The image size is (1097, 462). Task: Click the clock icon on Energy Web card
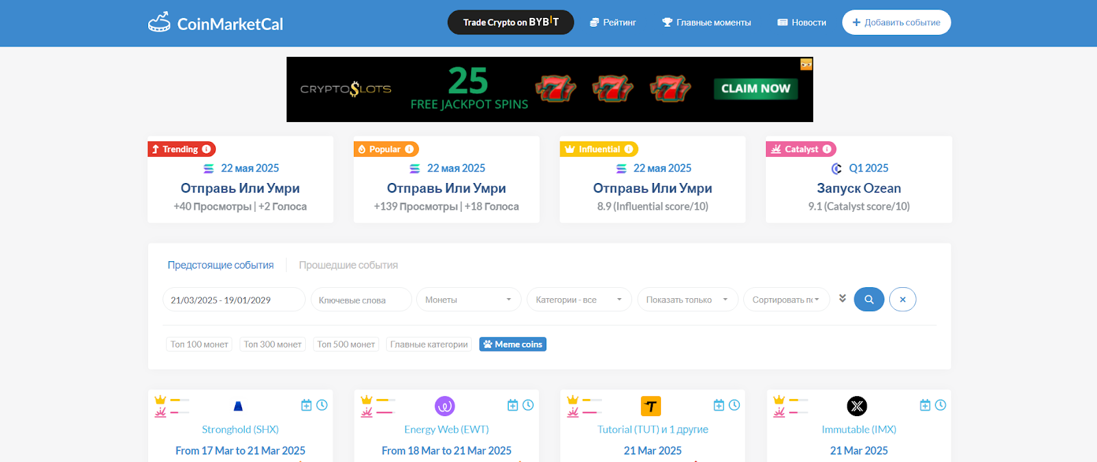click(x=528, y=405)
